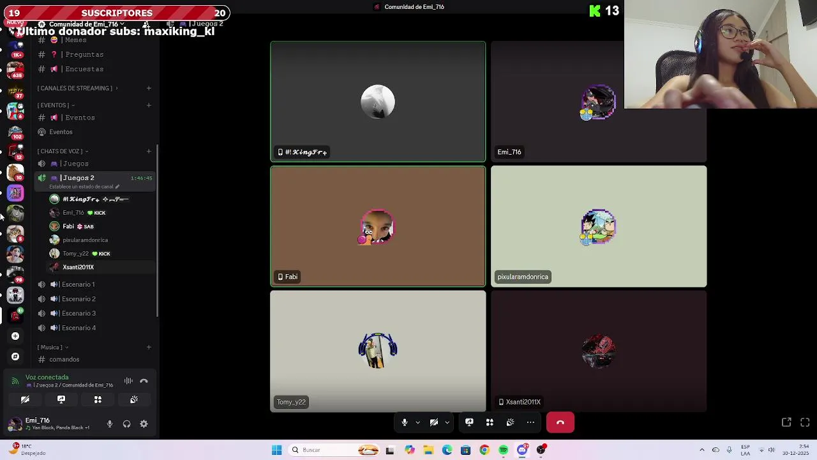This screenshot has height=460, width=817.
Task: Pop out the call window
Action: [x=786, y=422]
